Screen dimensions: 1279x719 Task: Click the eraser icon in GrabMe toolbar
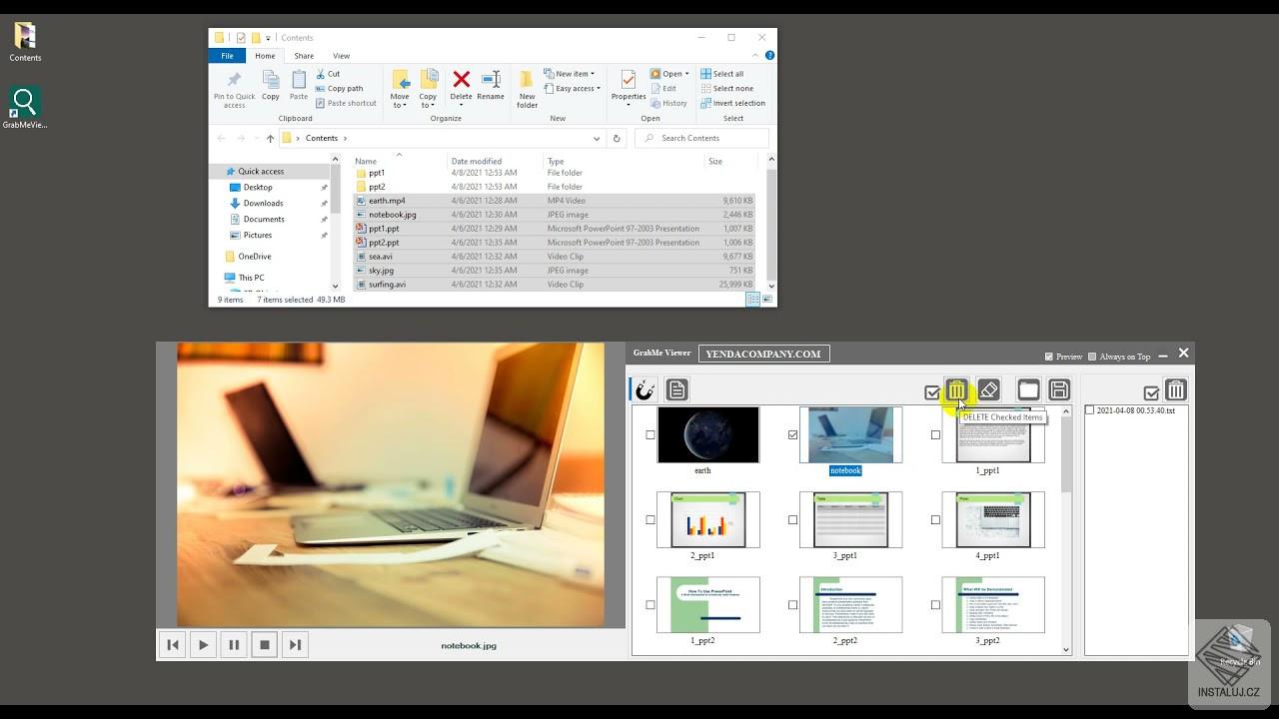[988, 390]
